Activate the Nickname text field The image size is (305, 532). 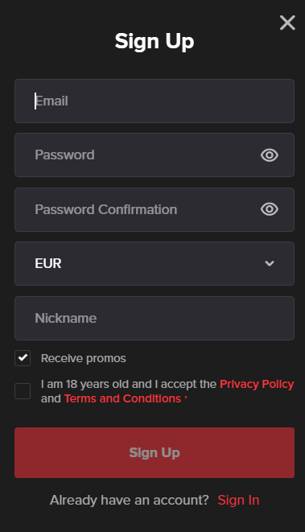pyautogui.click(x=155, y=318)
